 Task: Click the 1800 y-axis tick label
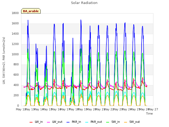pyautogui.click(x=15, y=13)
